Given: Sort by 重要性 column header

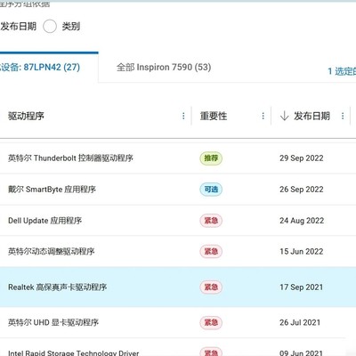Looking at the screenshot, I should tap(214, 116).
